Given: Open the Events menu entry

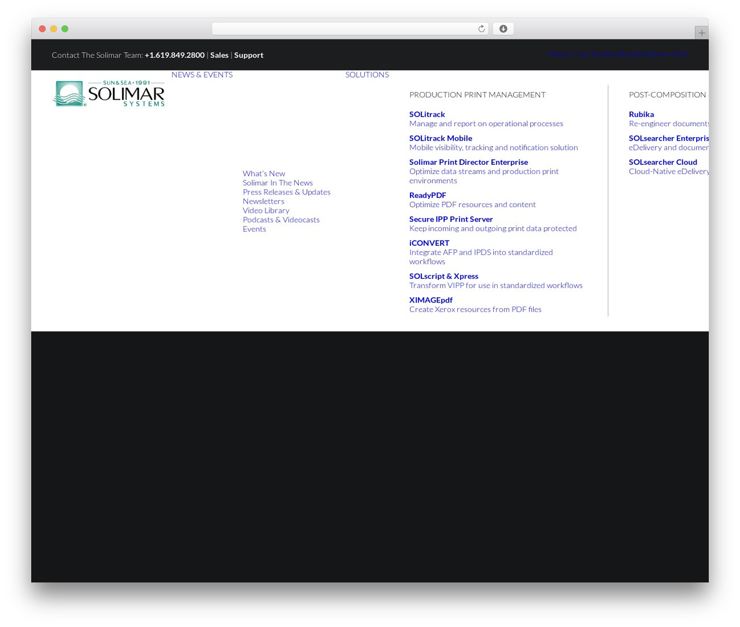Looking at the screenshot, I should pyautogui.click(x=254, y=229).
